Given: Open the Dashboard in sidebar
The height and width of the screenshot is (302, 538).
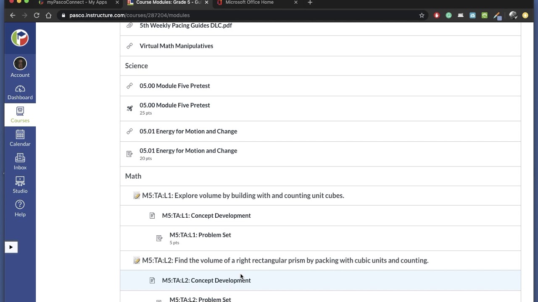Looking at the screenshot, I should pos(20,92).
